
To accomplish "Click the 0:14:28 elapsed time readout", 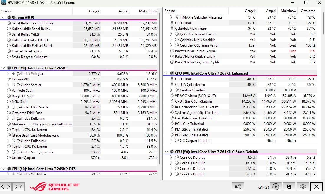I will (x=264, y=187).
